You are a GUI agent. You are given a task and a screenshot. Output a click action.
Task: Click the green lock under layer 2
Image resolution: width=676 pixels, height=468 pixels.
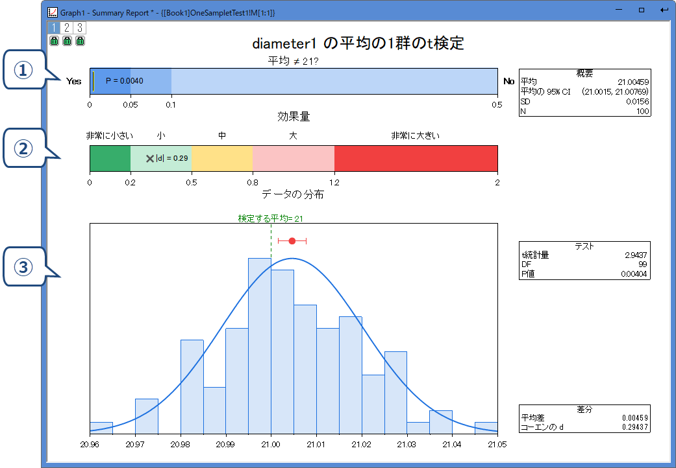point(67,41)
